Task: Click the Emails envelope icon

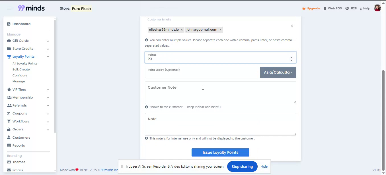Action: 9,170
